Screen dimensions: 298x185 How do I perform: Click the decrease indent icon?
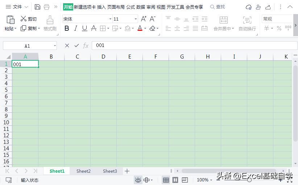tap(195, 19)
